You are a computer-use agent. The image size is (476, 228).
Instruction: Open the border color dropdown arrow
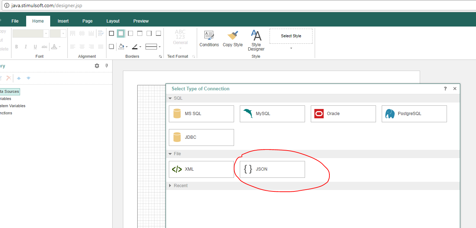click(x=141, y=47)
